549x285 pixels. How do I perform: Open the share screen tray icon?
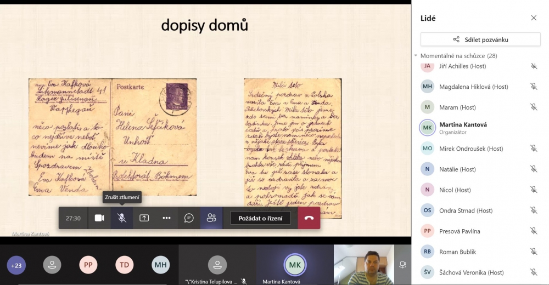tap(144, 218)
